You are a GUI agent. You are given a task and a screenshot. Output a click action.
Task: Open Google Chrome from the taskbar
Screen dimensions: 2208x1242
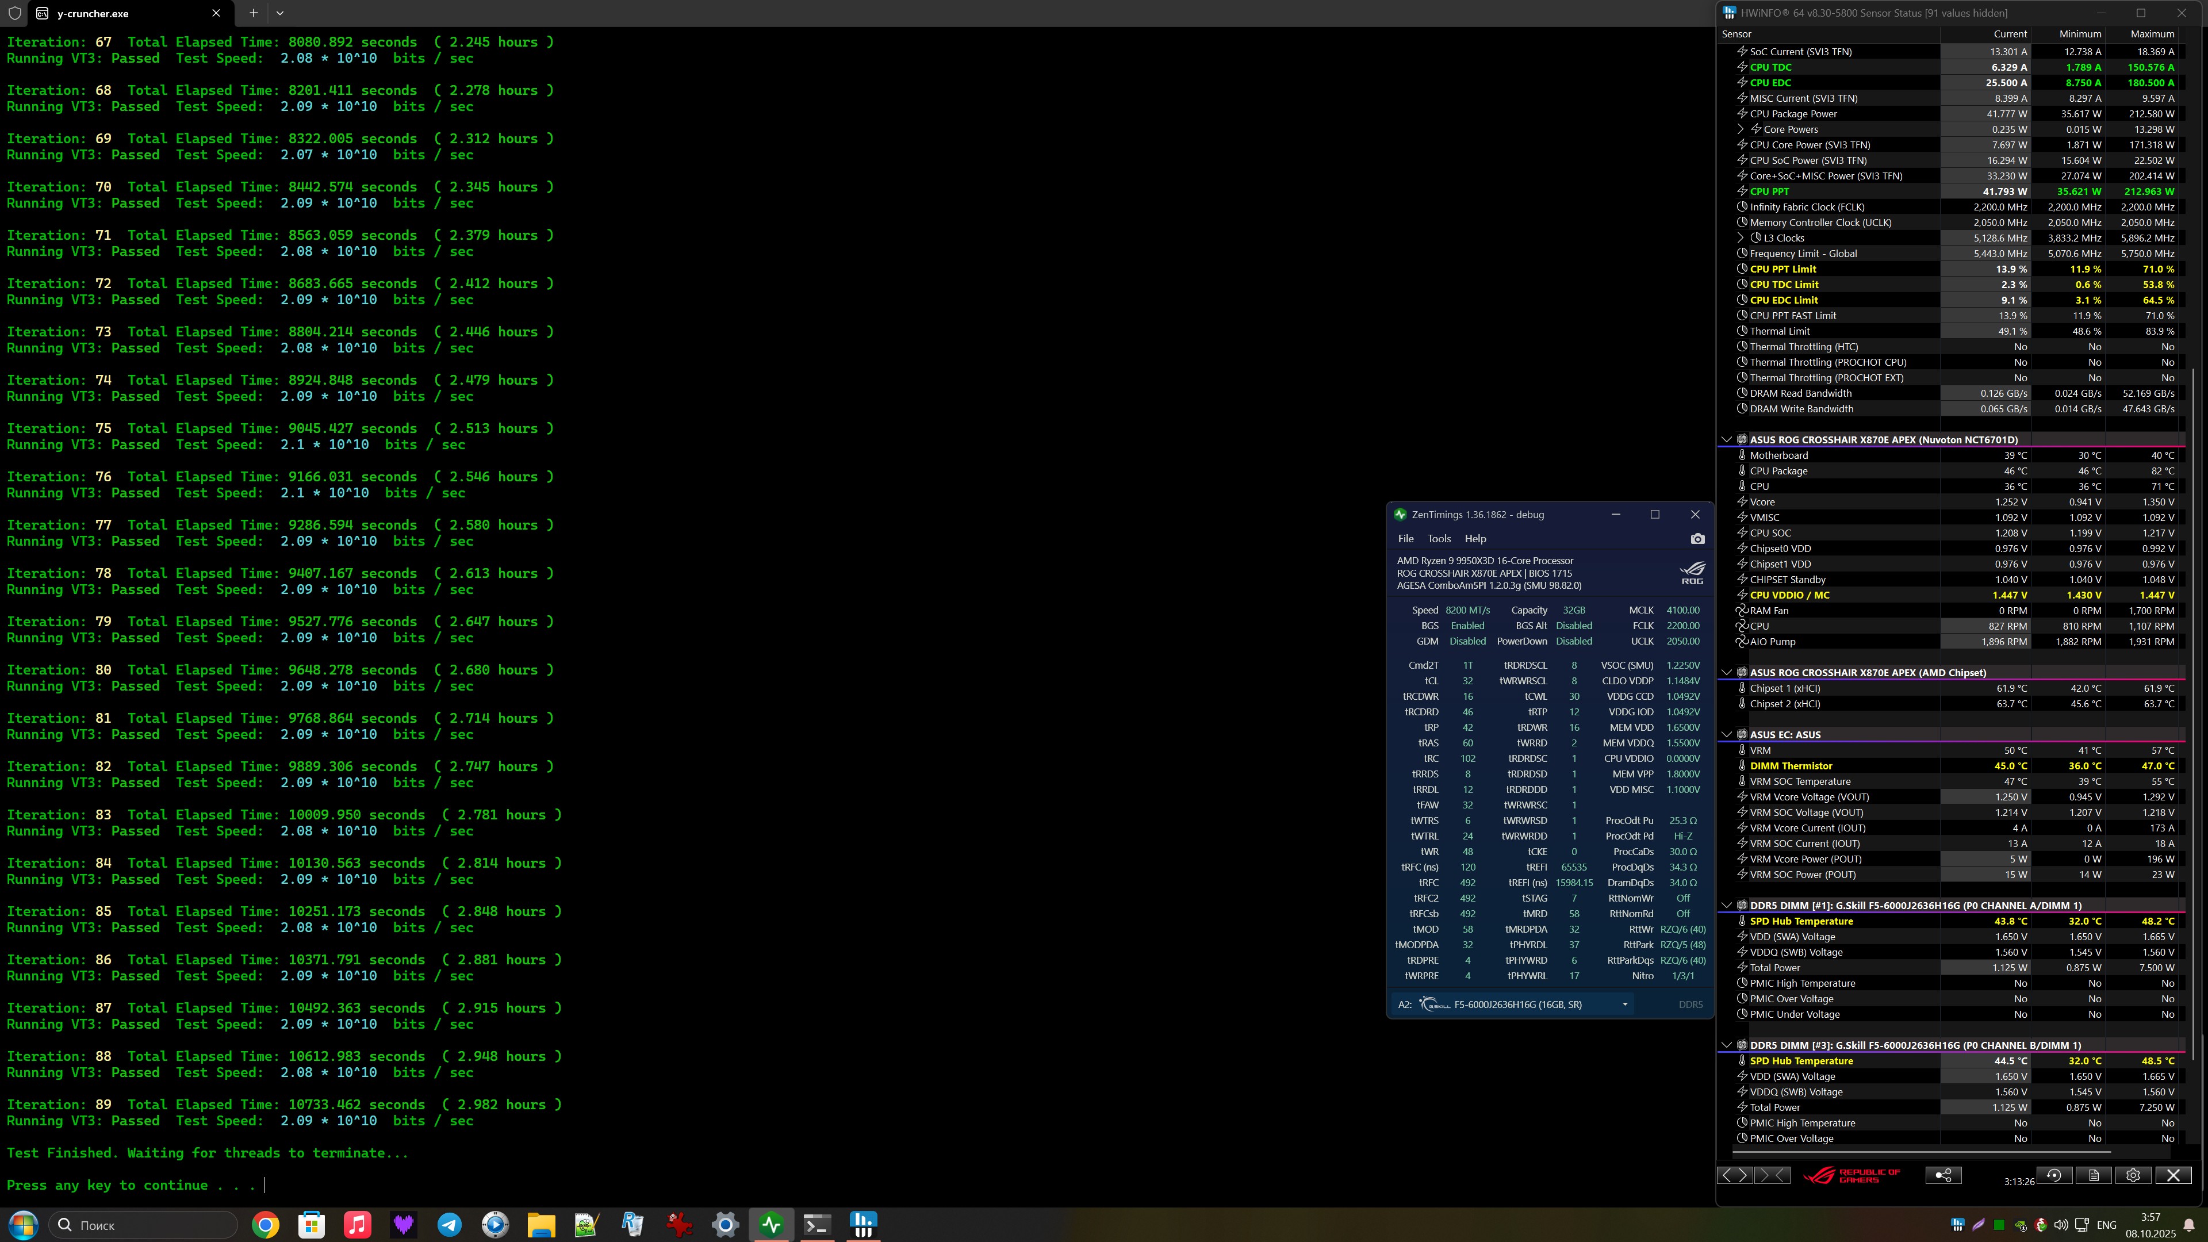tap(266, 1225)
